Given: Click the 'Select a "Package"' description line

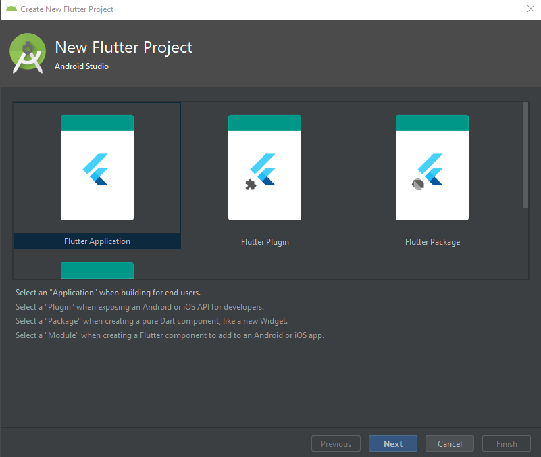Looking at the screenshot, I should point(151,321).
